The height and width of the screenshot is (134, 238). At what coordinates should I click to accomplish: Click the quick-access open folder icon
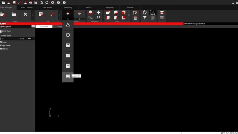(x=3, y=3)
